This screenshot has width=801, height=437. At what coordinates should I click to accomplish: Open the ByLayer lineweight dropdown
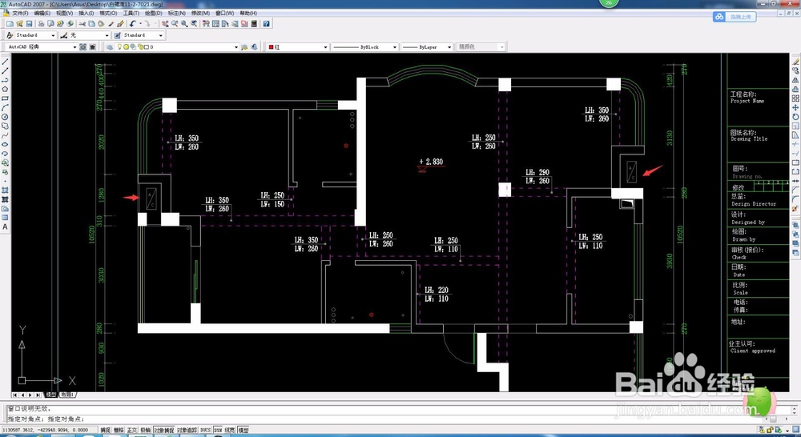[427, 47]
